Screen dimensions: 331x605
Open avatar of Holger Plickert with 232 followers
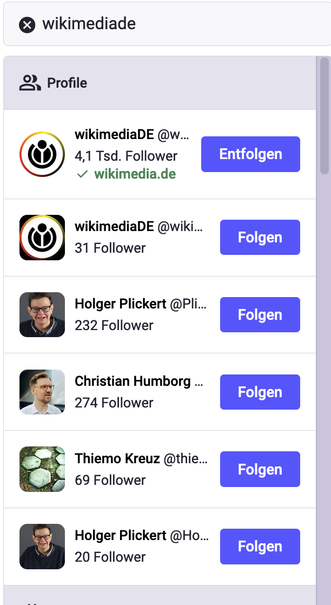click(x=42, y=315)
